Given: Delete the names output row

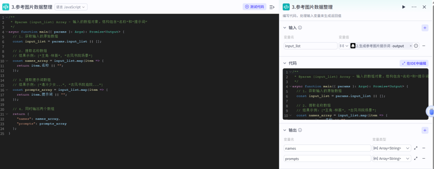Looking at the screenshot, I should (x=424, y=148).
